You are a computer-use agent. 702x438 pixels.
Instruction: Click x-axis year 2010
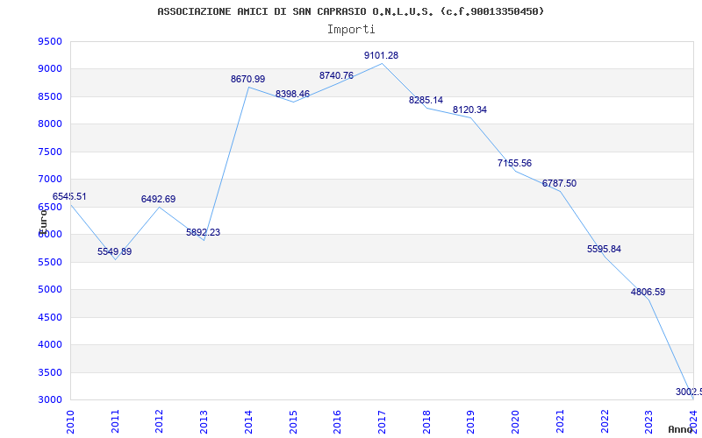(70, 422)
